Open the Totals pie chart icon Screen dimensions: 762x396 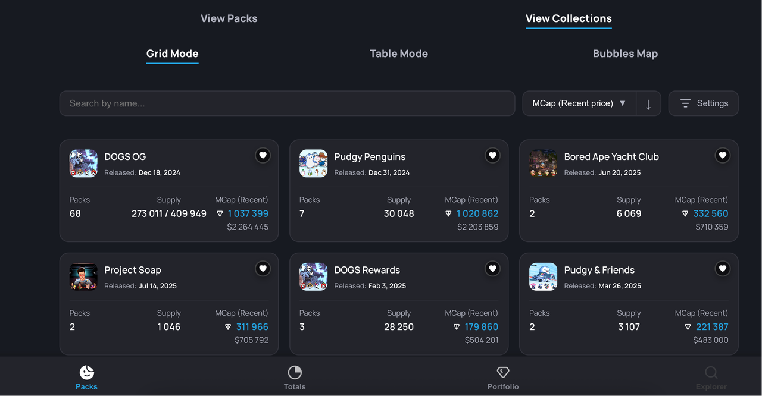[295, 373]
